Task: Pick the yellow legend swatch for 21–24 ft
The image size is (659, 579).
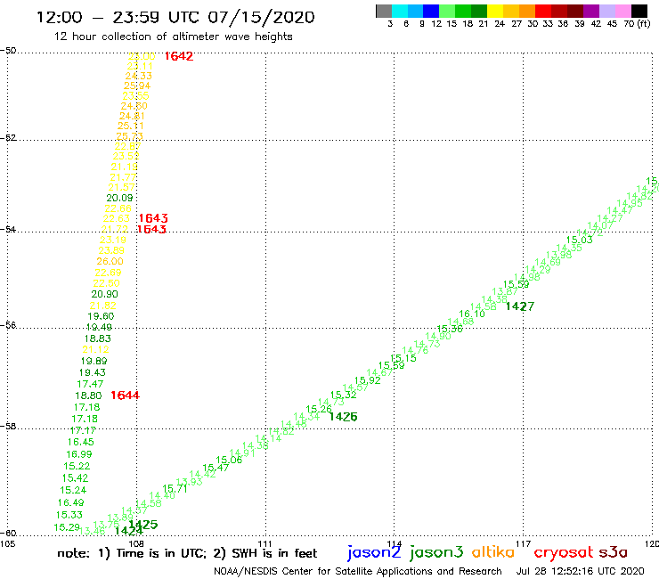Action: click(495, 12)
